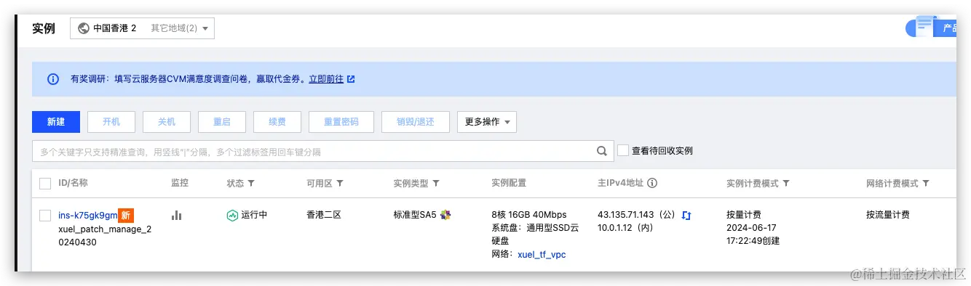This screenshot has width=971, height=286.
Task: Open the 中国香港 region selector dropdown
Action: coord(142,28)
